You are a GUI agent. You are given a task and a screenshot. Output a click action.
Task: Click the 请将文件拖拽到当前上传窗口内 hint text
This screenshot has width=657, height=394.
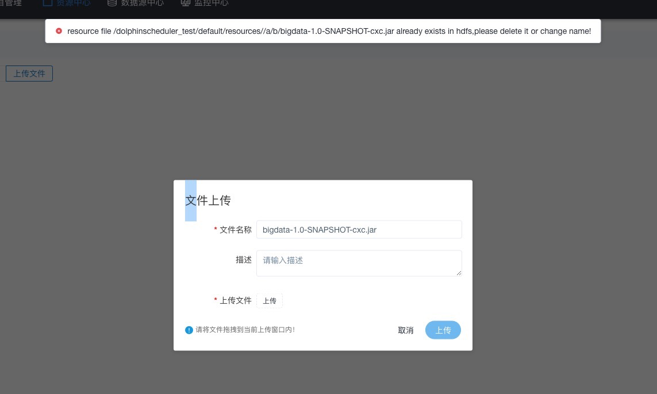pyautogui.click(x=245, y=330)
